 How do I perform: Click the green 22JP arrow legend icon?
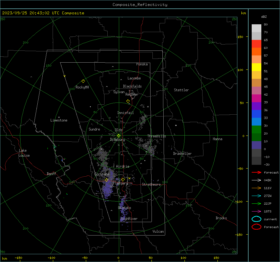(x=256, y=203)
